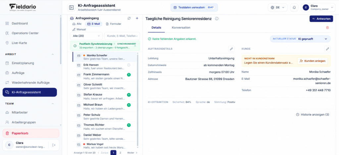Collapse the ARBEIT section
The height and width of the screenshot is (155, 339).
tap(53, 54)
